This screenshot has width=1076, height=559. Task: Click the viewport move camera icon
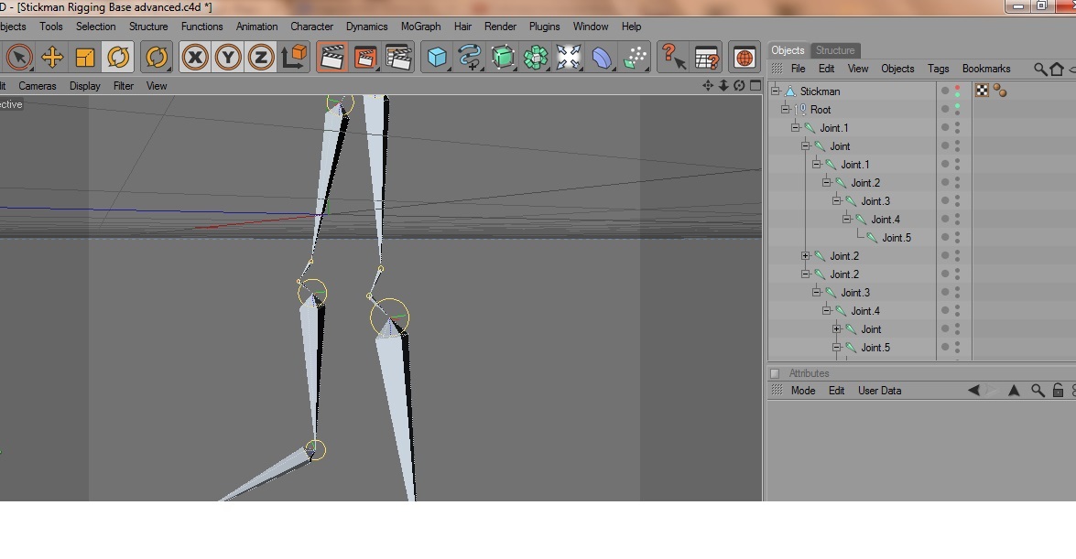(708, 86)
